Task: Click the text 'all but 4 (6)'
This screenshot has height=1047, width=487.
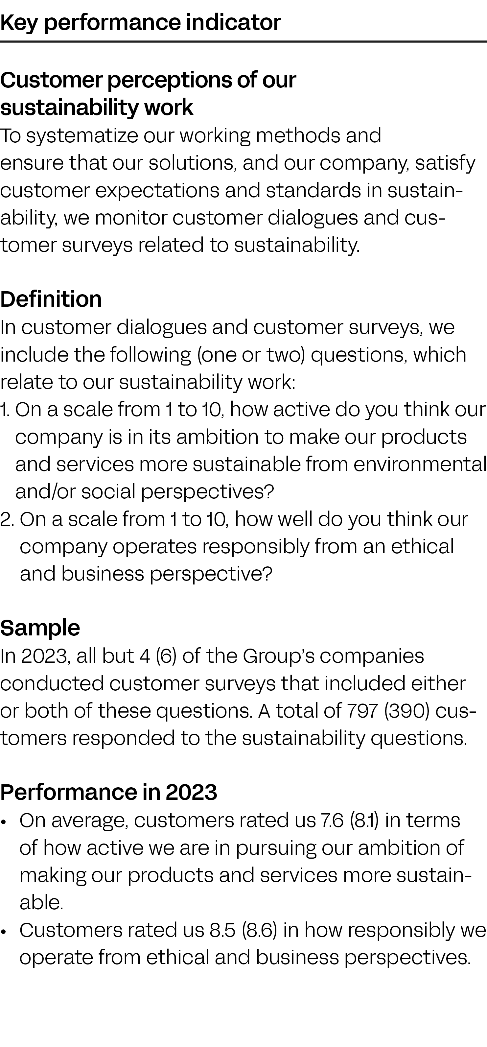Action: (x=126, y=656)
